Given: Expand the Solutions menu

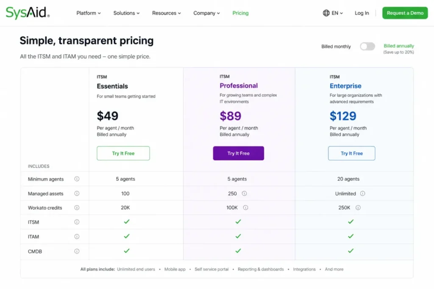Looking at the screenshot, I should point(126,13).
